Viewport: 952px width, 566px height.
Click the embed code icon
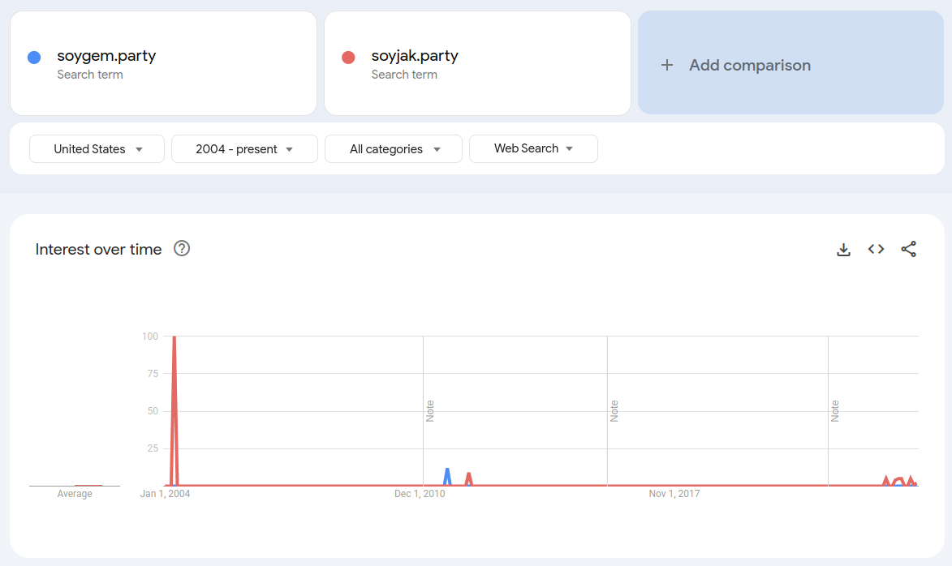[x=876, y=250]
